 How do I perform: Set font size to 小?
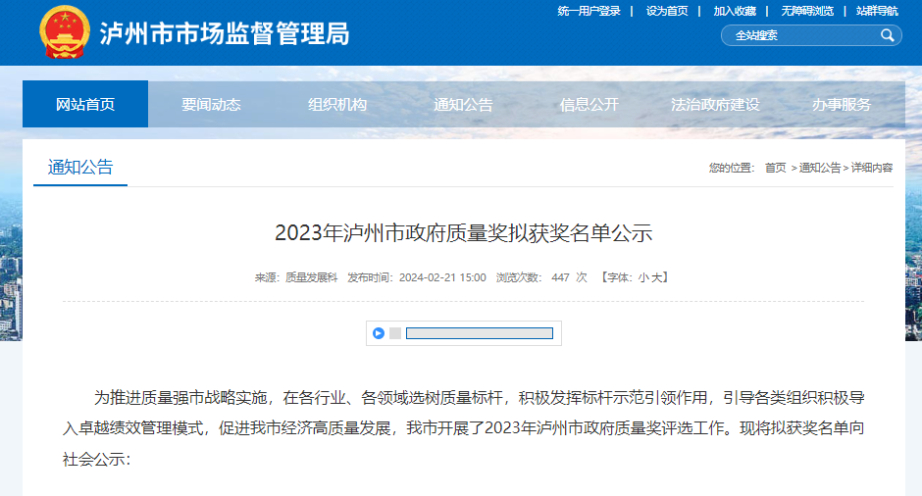642,277
